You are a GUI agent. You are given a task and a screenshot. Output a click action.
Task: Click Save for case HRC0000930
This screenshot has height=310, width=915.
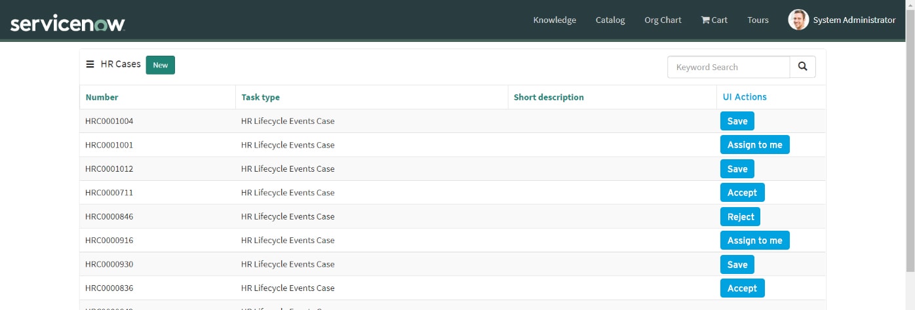[737, 265]
